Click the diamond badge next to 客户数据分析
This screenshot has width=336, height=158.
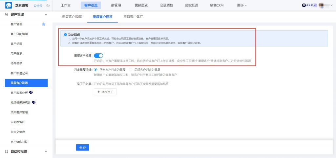[31, 93]
